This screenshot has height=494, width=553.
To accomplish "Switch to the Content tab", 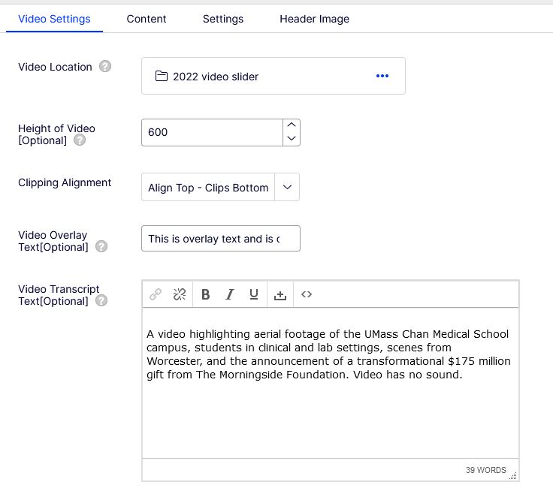I will pos(147,19).
